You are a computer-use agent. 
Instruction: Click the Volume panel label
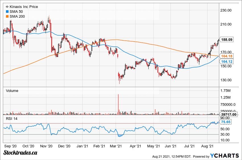[x=12, y=91]
